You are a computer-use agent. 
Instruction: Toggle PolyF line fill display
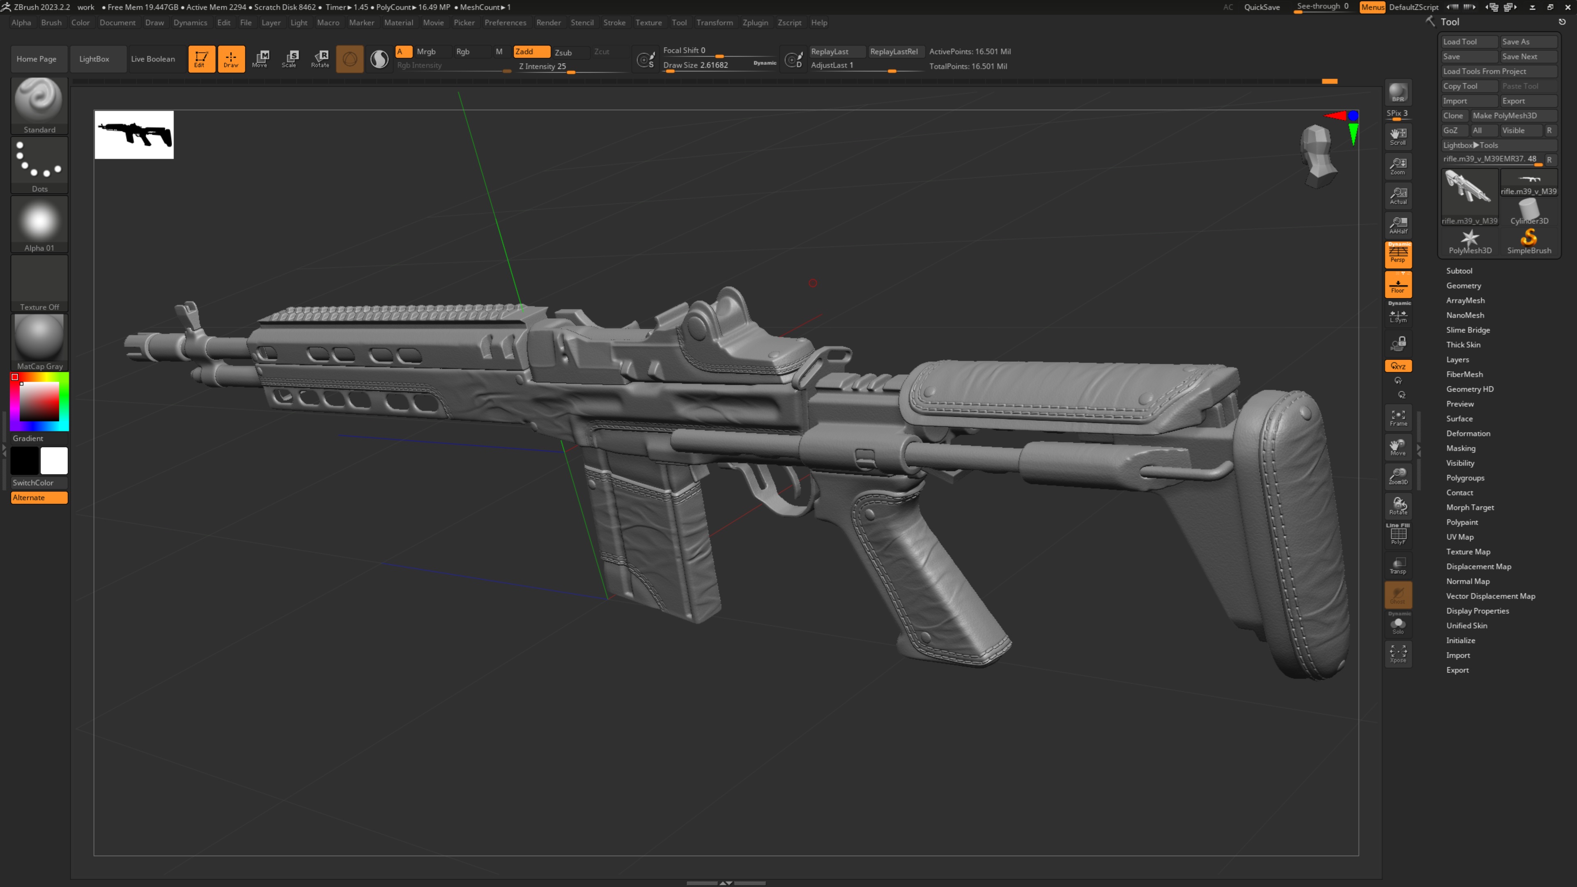1398,535
